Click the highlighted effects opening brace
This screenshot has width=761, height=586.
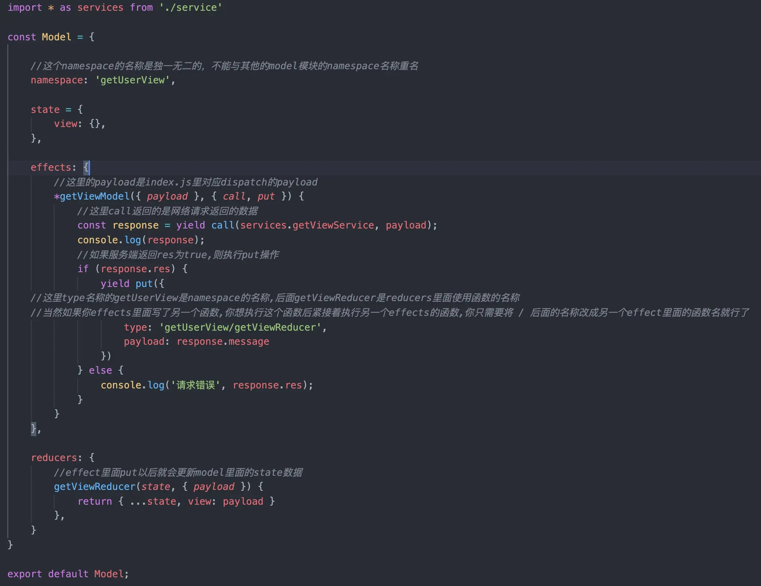(x=86, y=168)
